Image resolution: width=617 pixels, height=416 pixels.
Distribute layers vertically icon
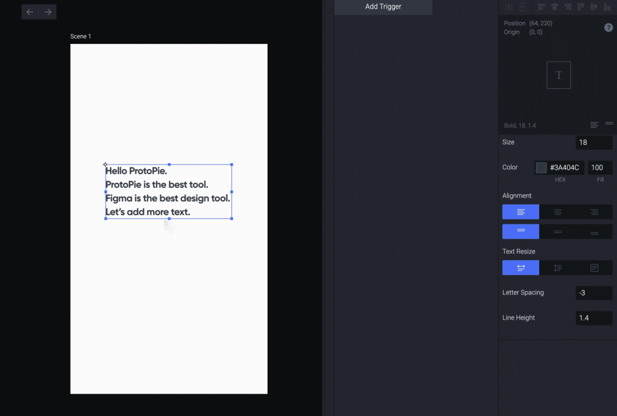pyautogui.click(x=522, y=7)
